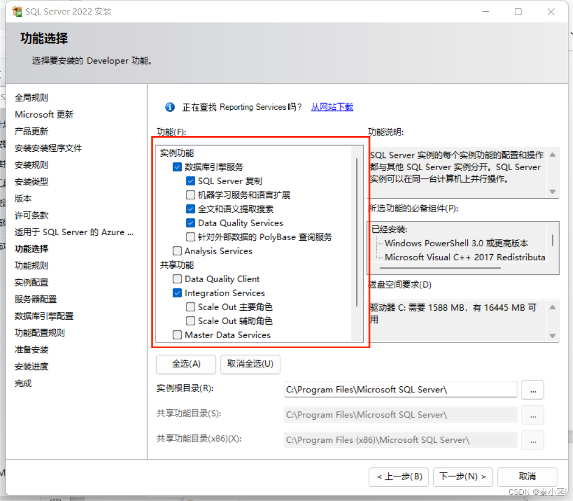The height and width of the screenshot is (501, 573).
Task: Toggle 全文和语义提取搜索 checkbox
Action: coord(190,209)
